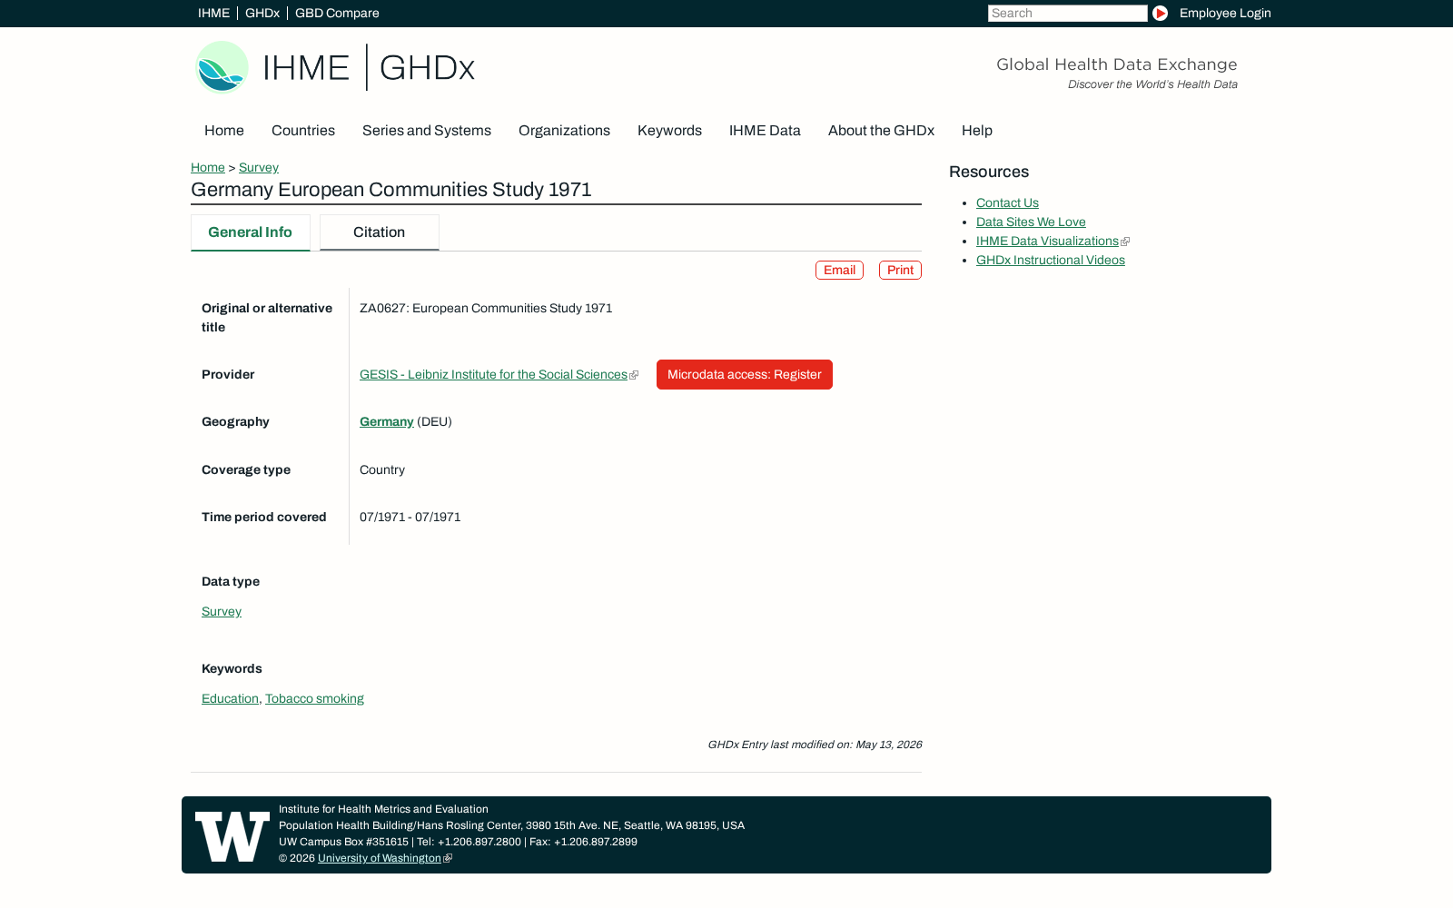Click the Email button
This screenshot has width=1453, height=908.
[839, 271]
